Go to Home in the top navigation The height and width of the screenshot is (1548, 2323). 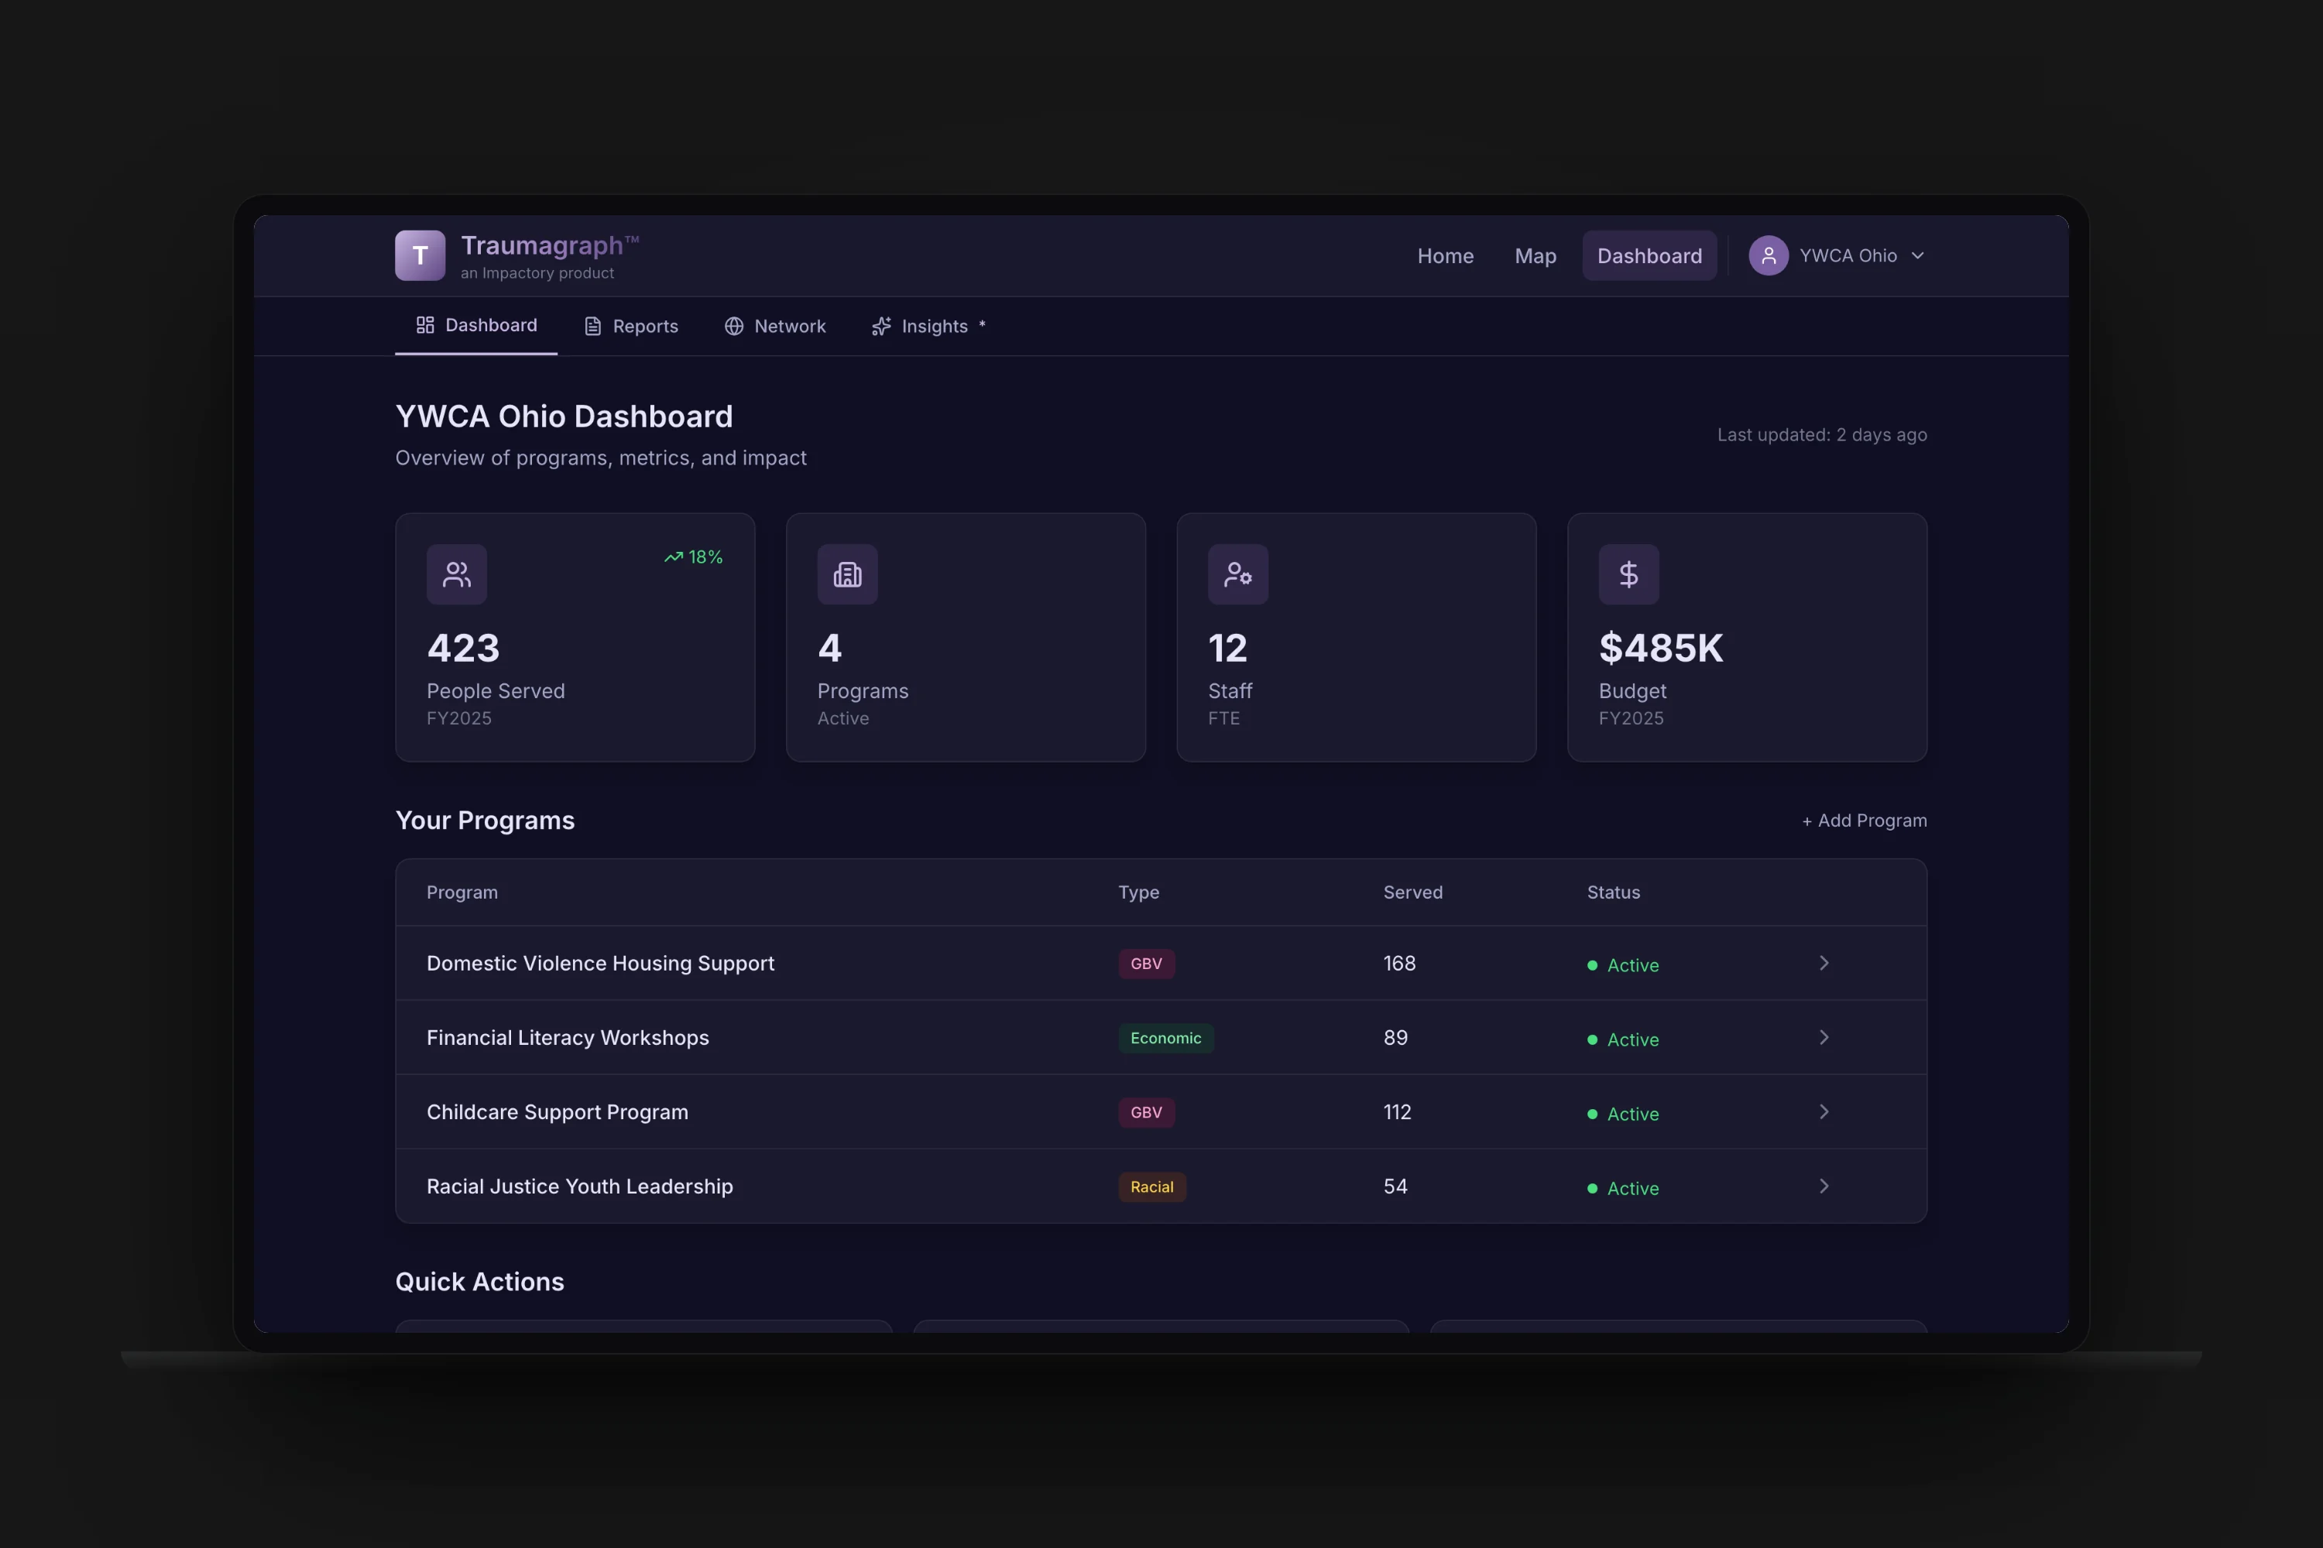pos(1445,255)
